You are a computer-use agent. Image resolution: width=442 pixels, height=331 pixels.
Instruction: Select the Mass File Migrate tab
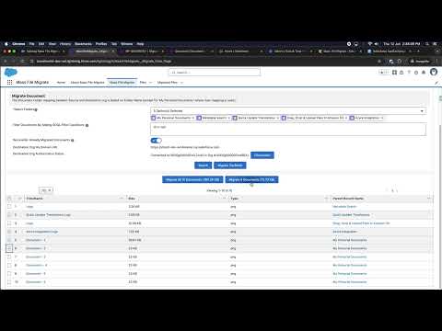[122, 83]
